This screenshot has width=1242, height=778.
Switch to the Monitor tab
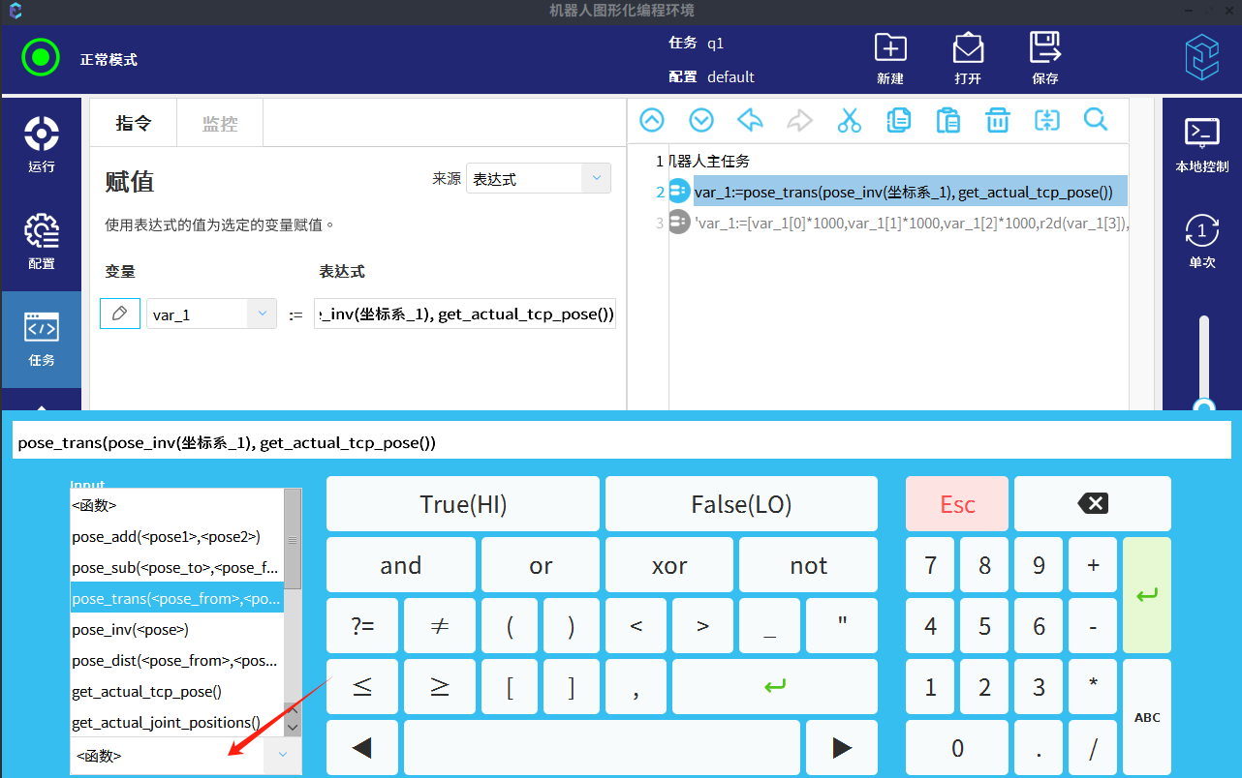(x=219, y=124)
